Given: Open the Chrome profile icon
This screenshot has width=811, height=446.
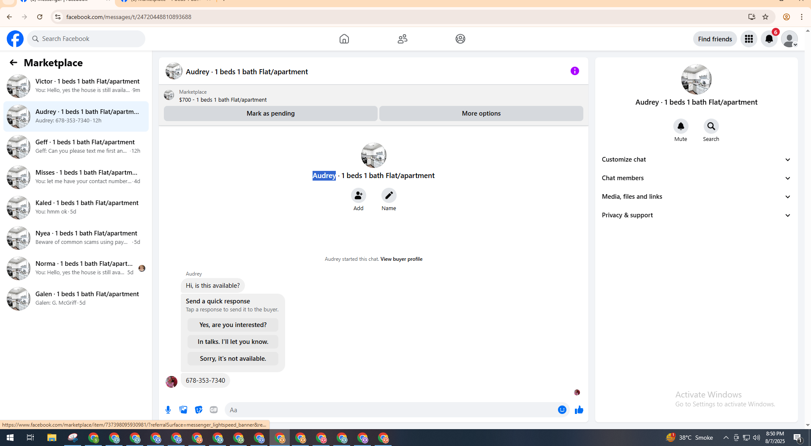Looking at the screenshot, I should pos(787,17).
